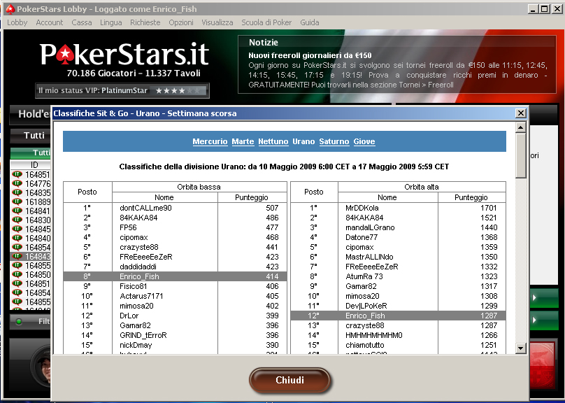
Task: Click the green filter indicator light
Action: (x=19, y=322)
